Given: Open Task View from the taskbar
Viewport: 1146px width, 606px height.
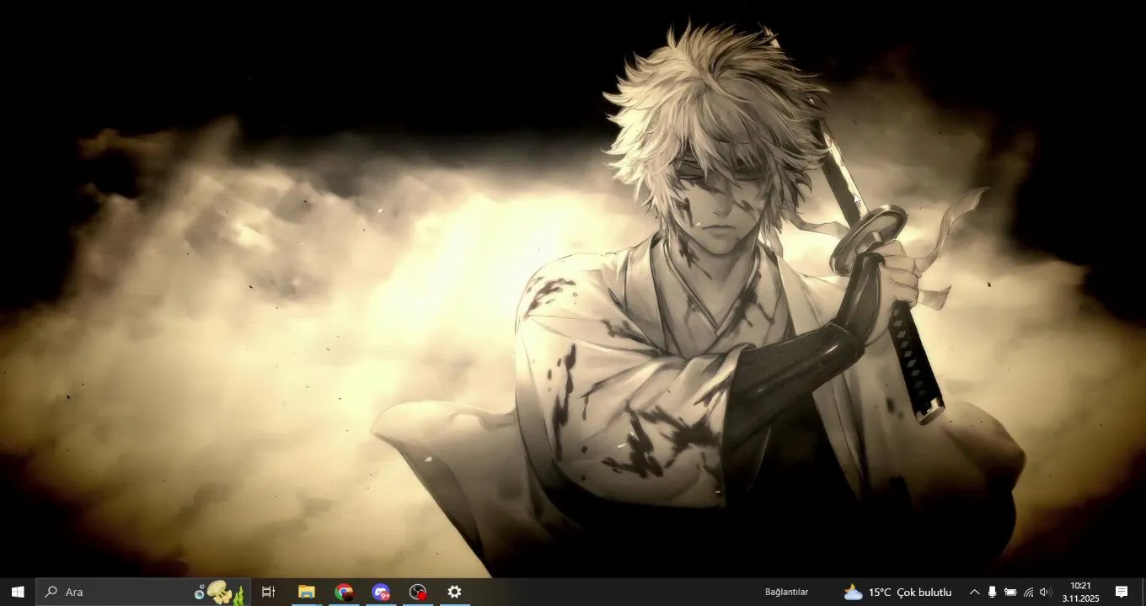Looking at the screenshot, I should coord(268,592).
